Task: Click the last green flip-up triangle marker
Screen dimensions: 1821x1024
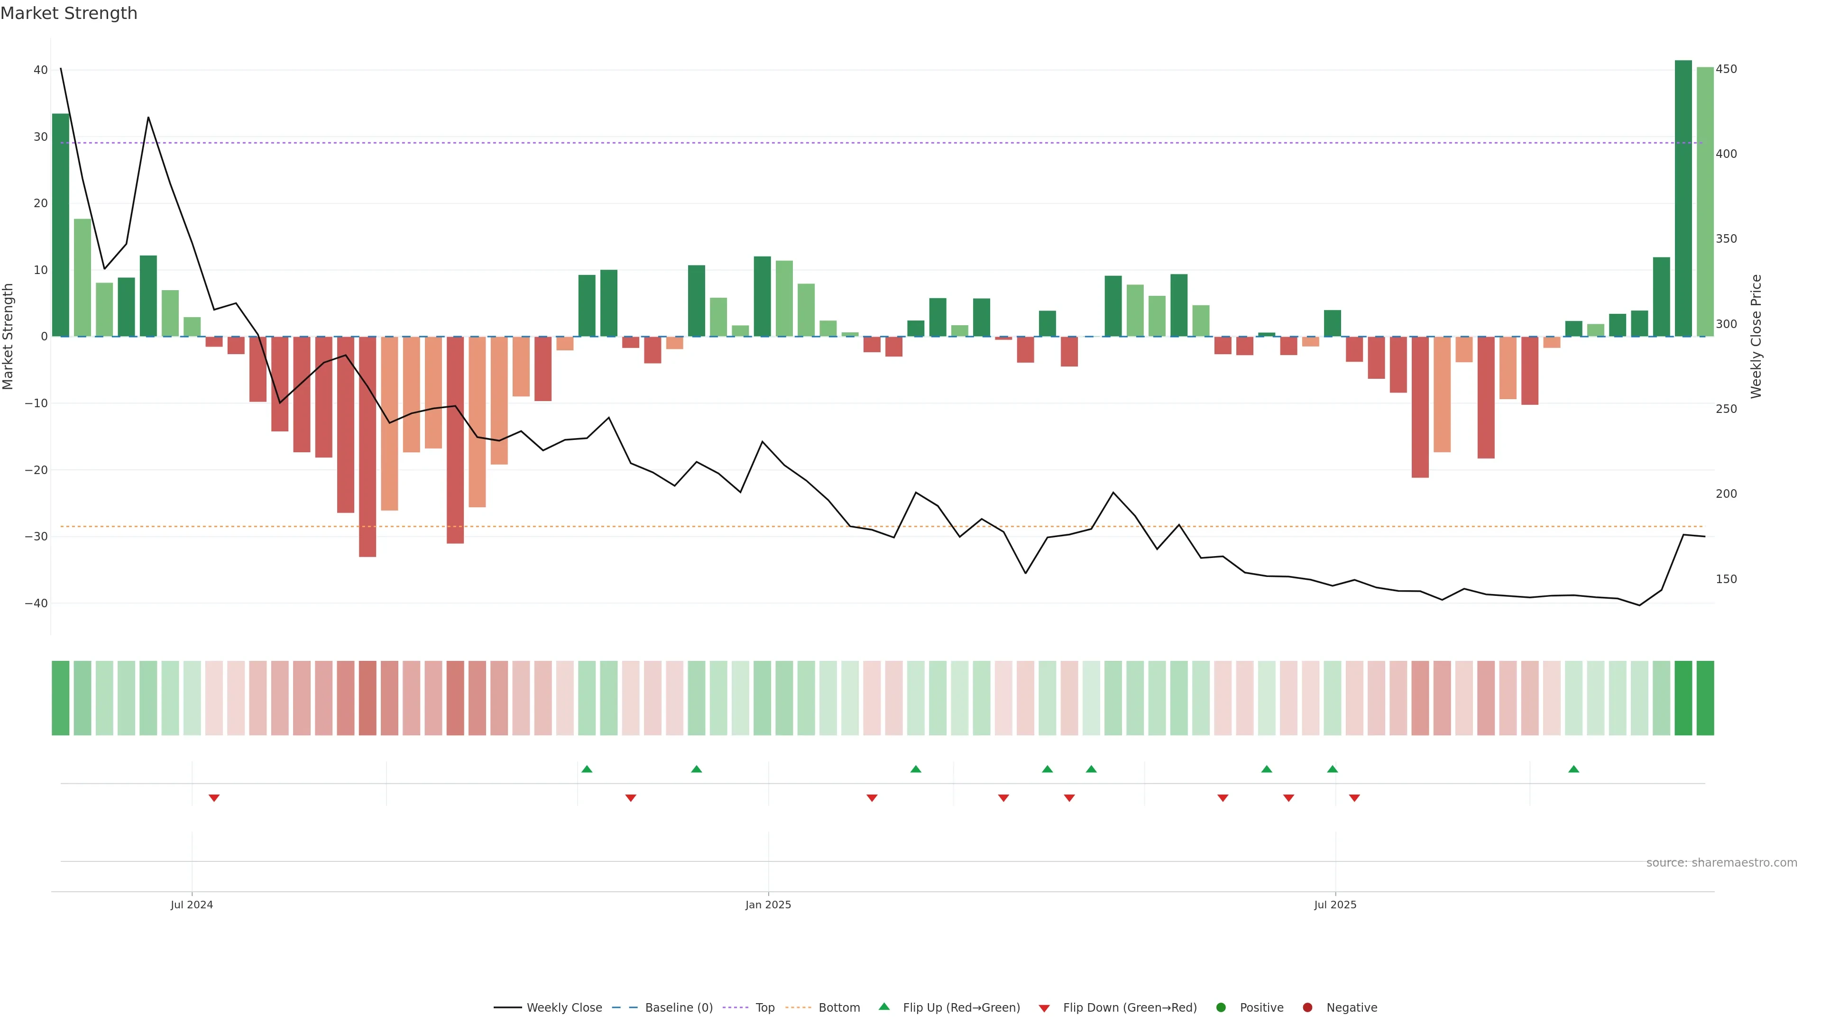Action: (1573, 769)
